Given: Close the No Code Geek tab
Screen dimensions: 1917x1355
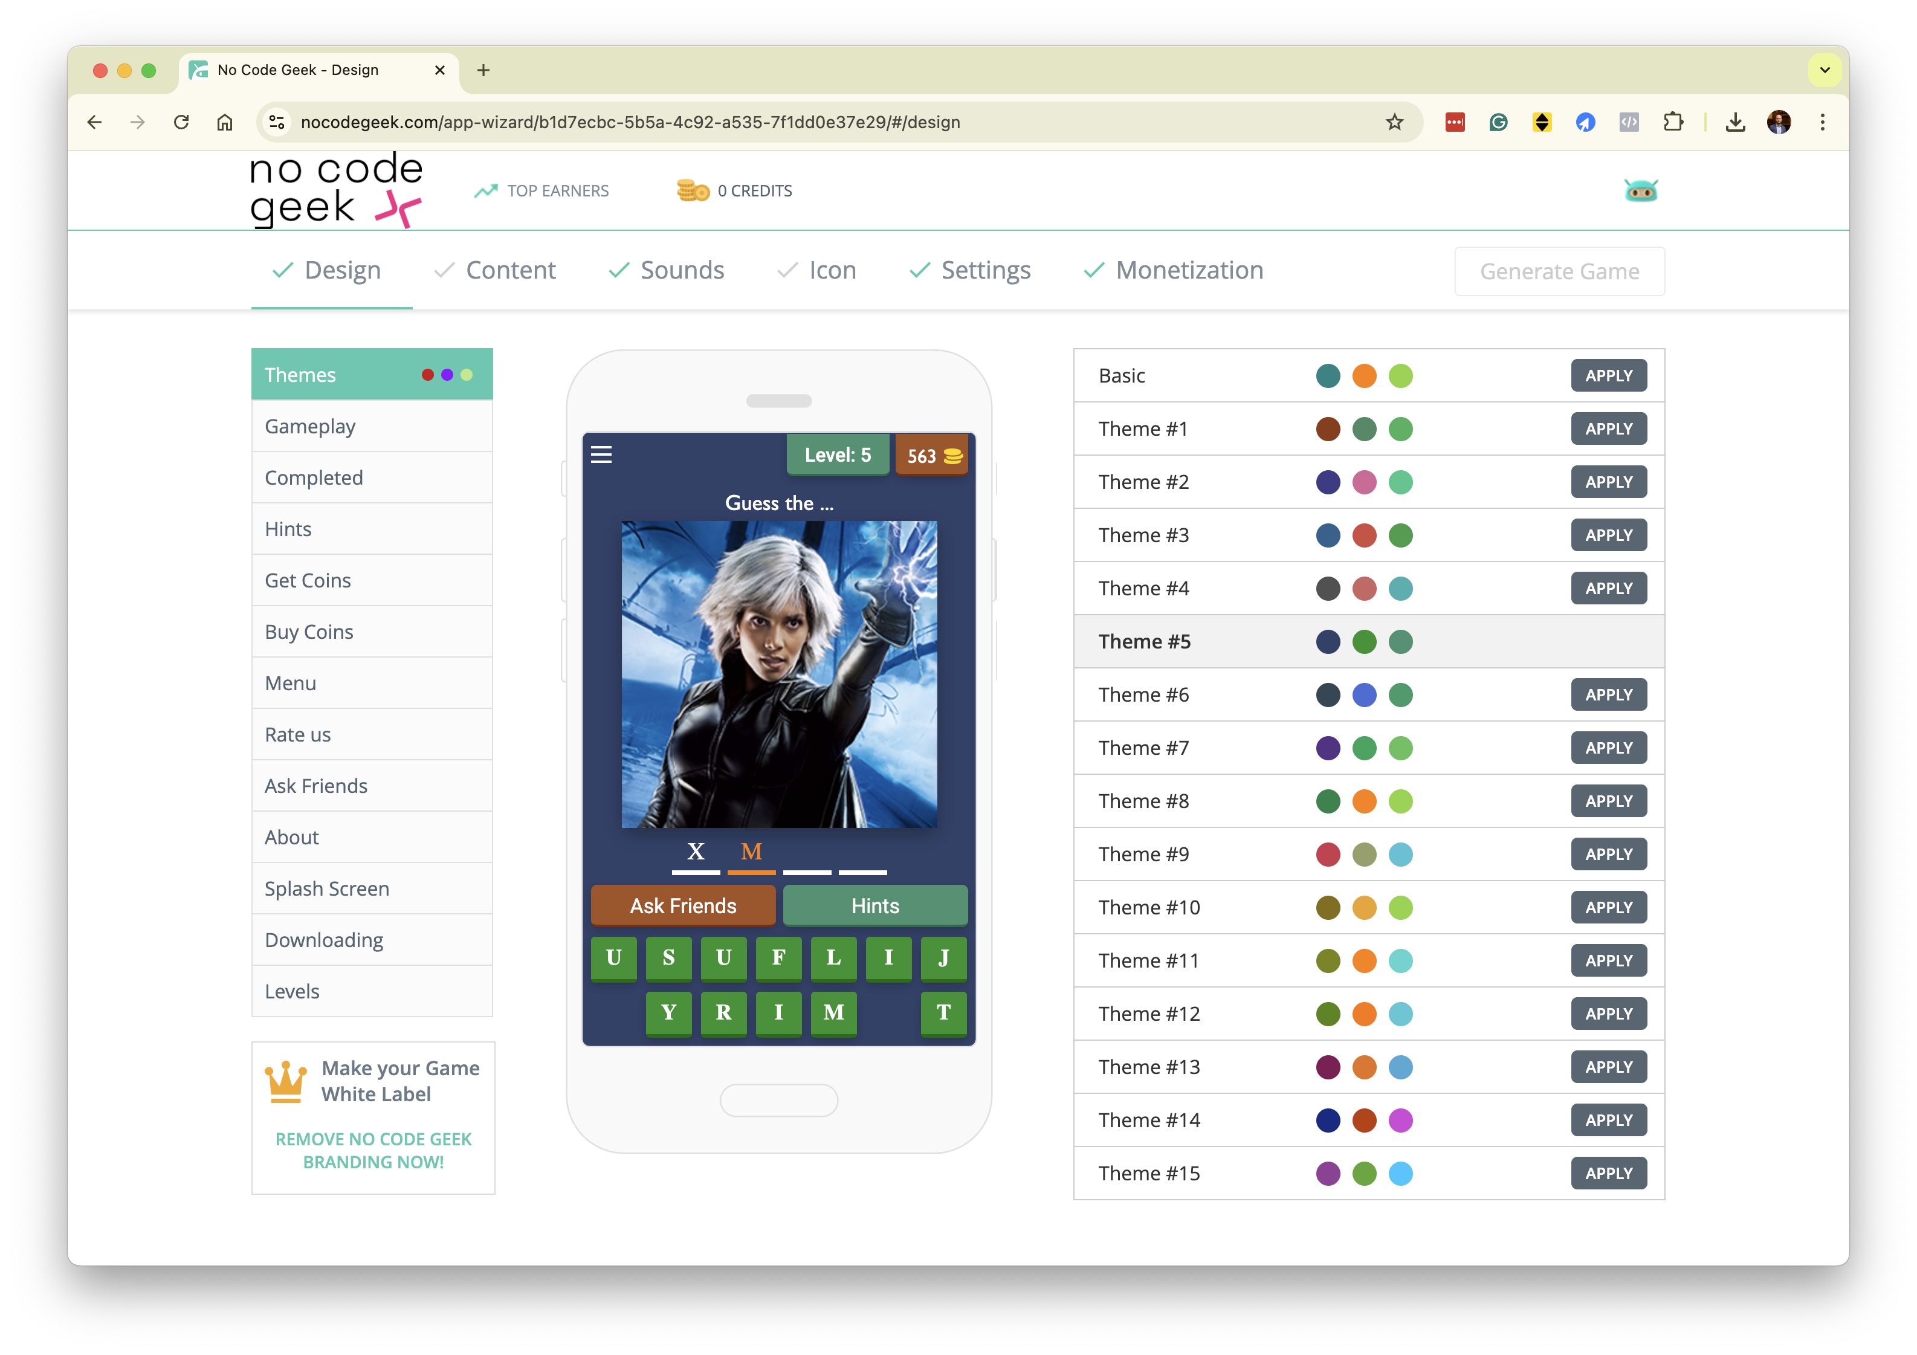Looking at the screenshot, I should (440, 70).
